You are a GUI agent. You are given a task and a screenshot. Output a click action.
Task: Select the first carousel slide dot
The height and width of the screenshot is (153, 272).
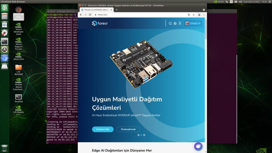tap(138, 135)
